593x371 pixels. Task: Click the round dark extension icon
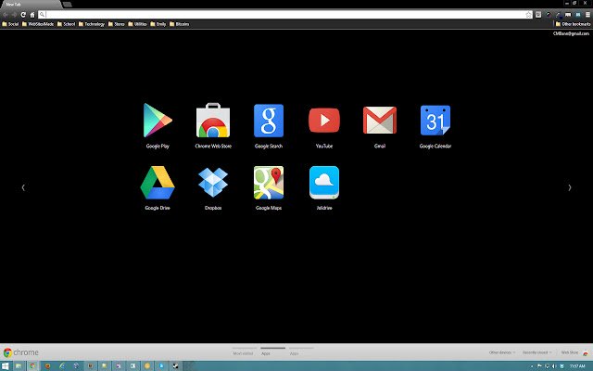(x=548, y=15)
